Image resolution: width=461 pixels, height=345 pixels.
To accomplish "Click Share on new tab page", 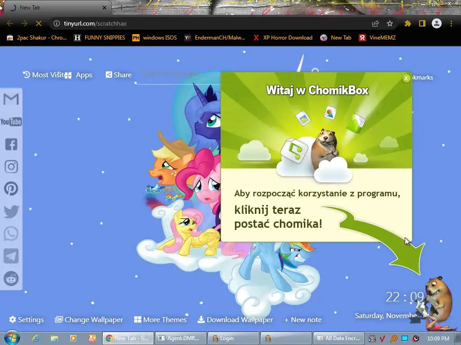I will (118, 75).
